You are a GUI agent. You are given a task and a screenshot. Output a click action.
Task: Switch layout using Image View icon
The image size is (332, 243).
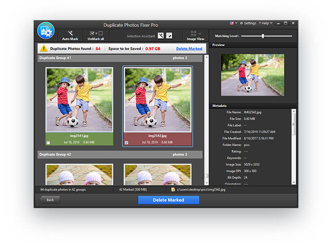click(193, 34)
